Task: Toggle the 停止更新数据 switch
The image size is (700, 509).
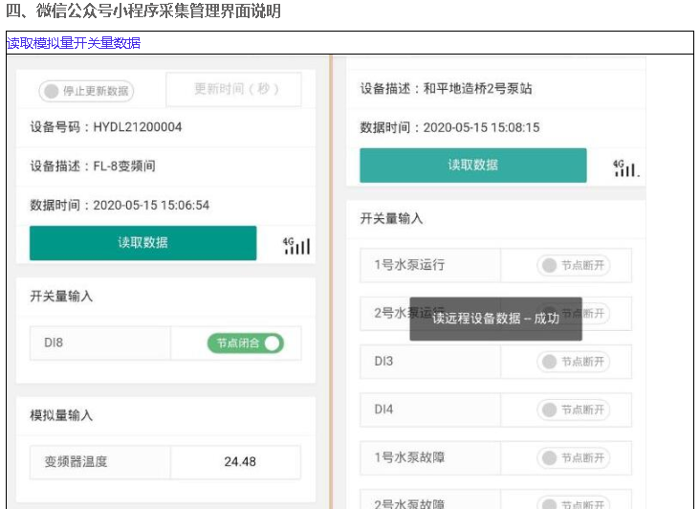Action: (x=86, y=91)
